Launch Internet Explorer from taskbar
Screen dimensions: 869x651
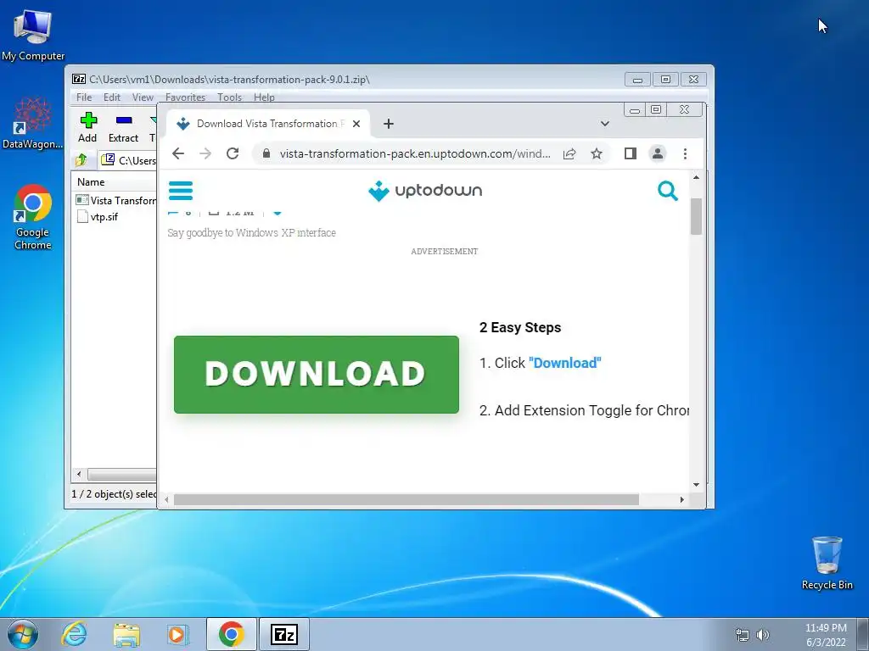pos(74,634)
